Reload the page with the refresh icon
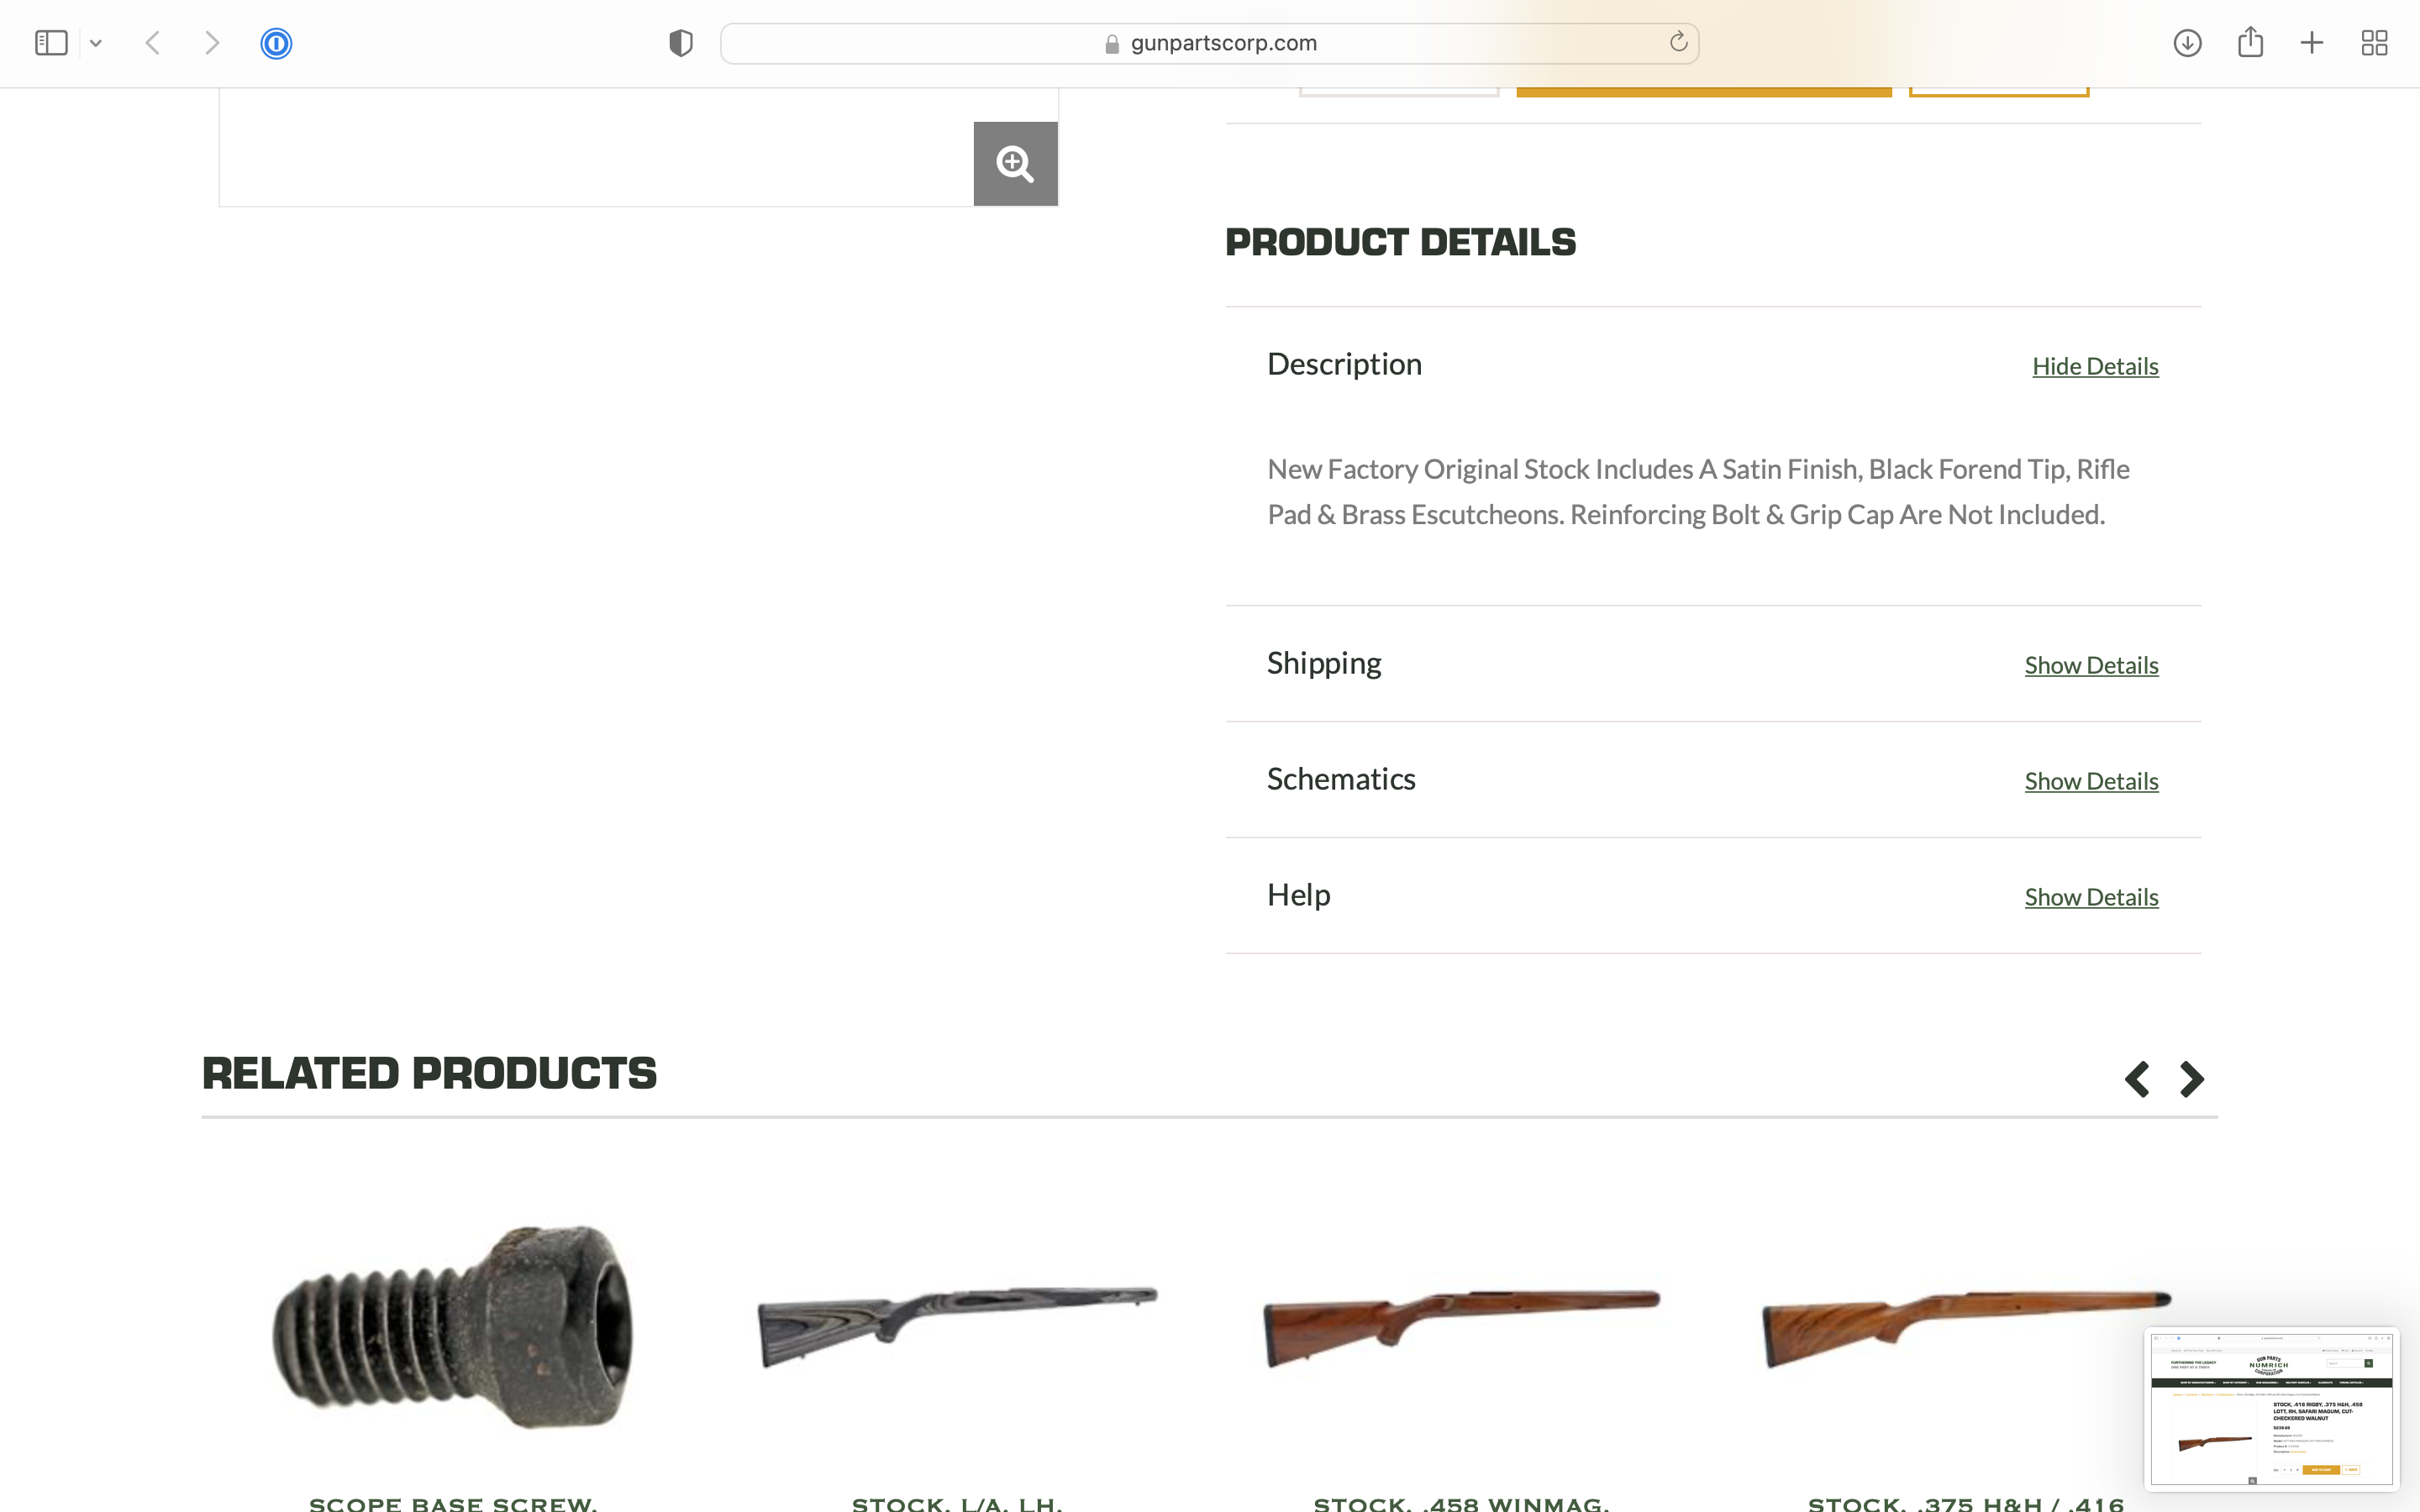Viewport: 2420px width, 1512px height. [x=1678, y=42]
